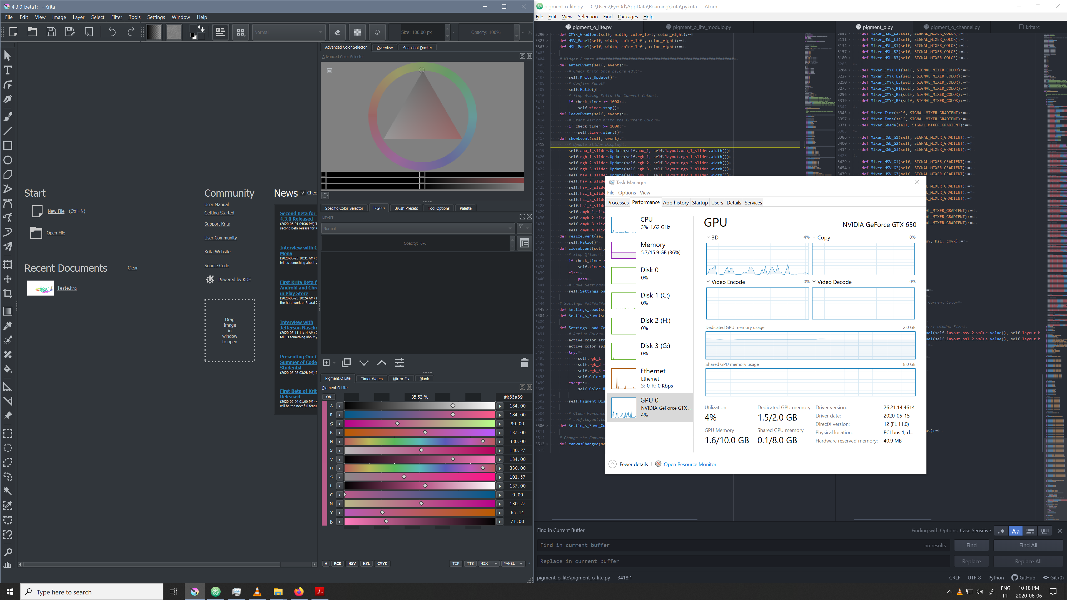This screenshot has height=600, width=1067.
Task: Toggle Case Sensitive option in Atom find
Action: pyautogui.click(x=1015, y=531)
